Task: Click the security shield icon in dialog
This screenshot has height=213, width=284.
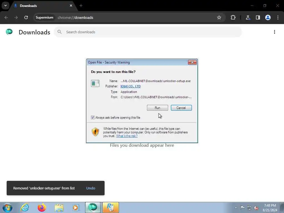Action: pyautogui.click(x=95, y=132)
